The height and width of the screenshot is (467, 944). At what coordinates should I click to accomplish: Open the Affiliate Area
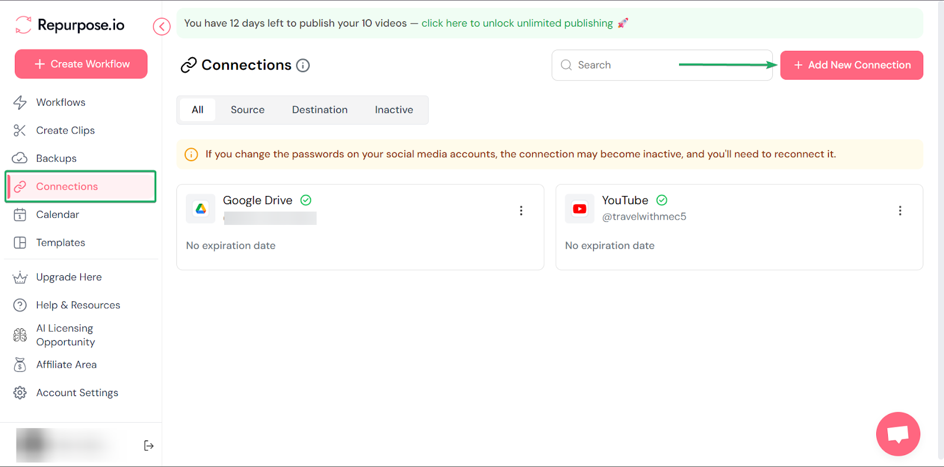click(x=66, y=365)
